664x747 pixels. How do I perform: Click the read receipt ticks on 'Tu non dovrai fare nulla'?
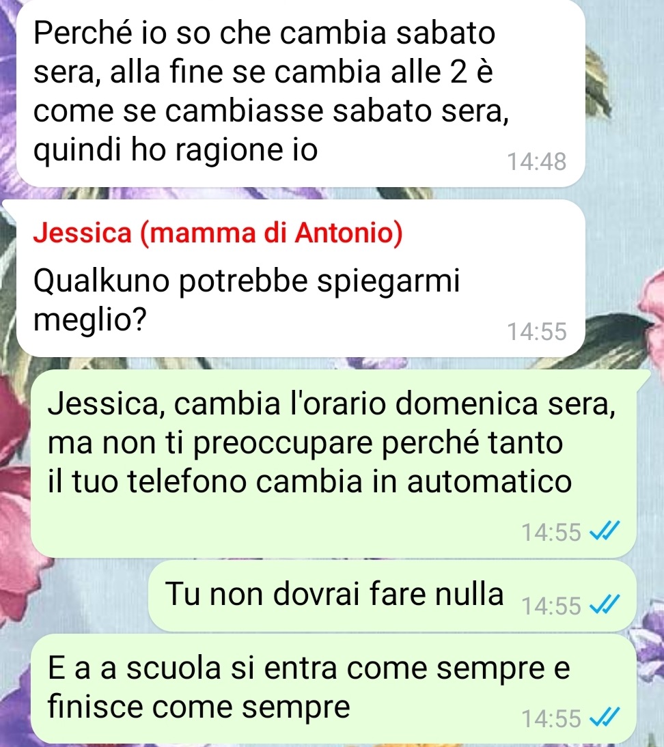pos(605,605)
